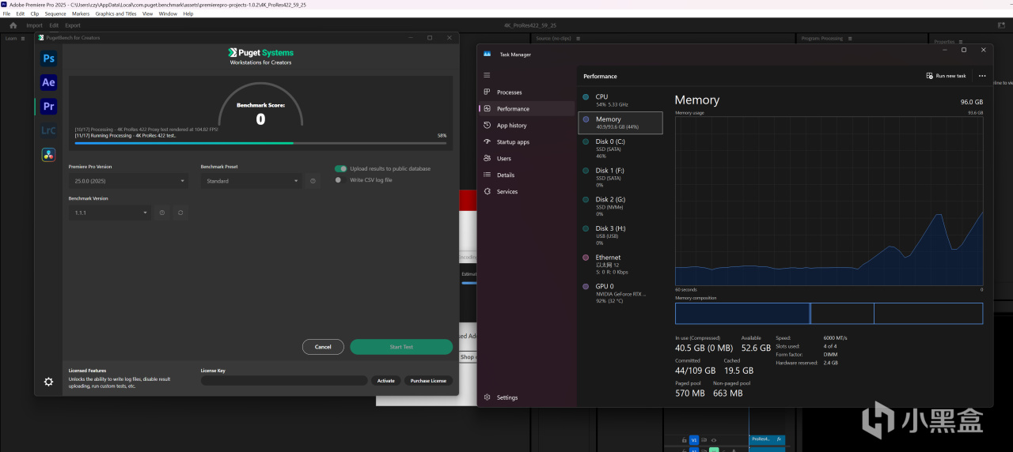1013x452 pixels.
Task: Click the Services icon in Task Manager sidebar
Action: (x=488, y=191)
